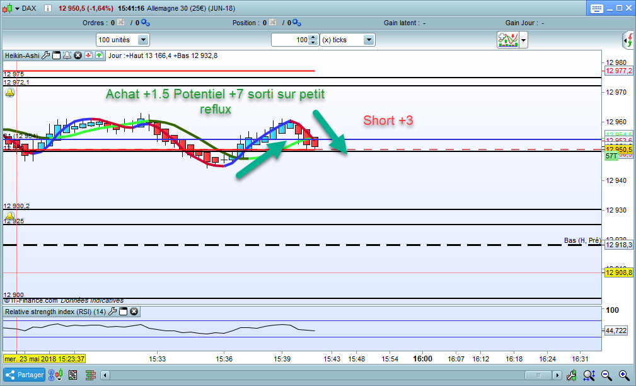Screen dimensions: 636x386
Task: Click the horizontal scrollbar thumb
Action: [x=538, y=375]
